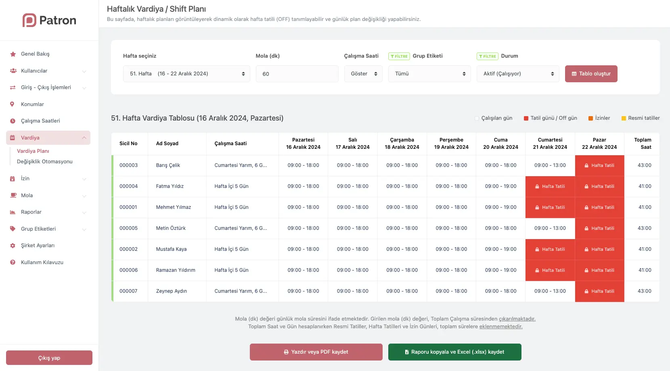
Task: Click the Kullanım Kılavuzu help icon
Action: click(13, 263)
